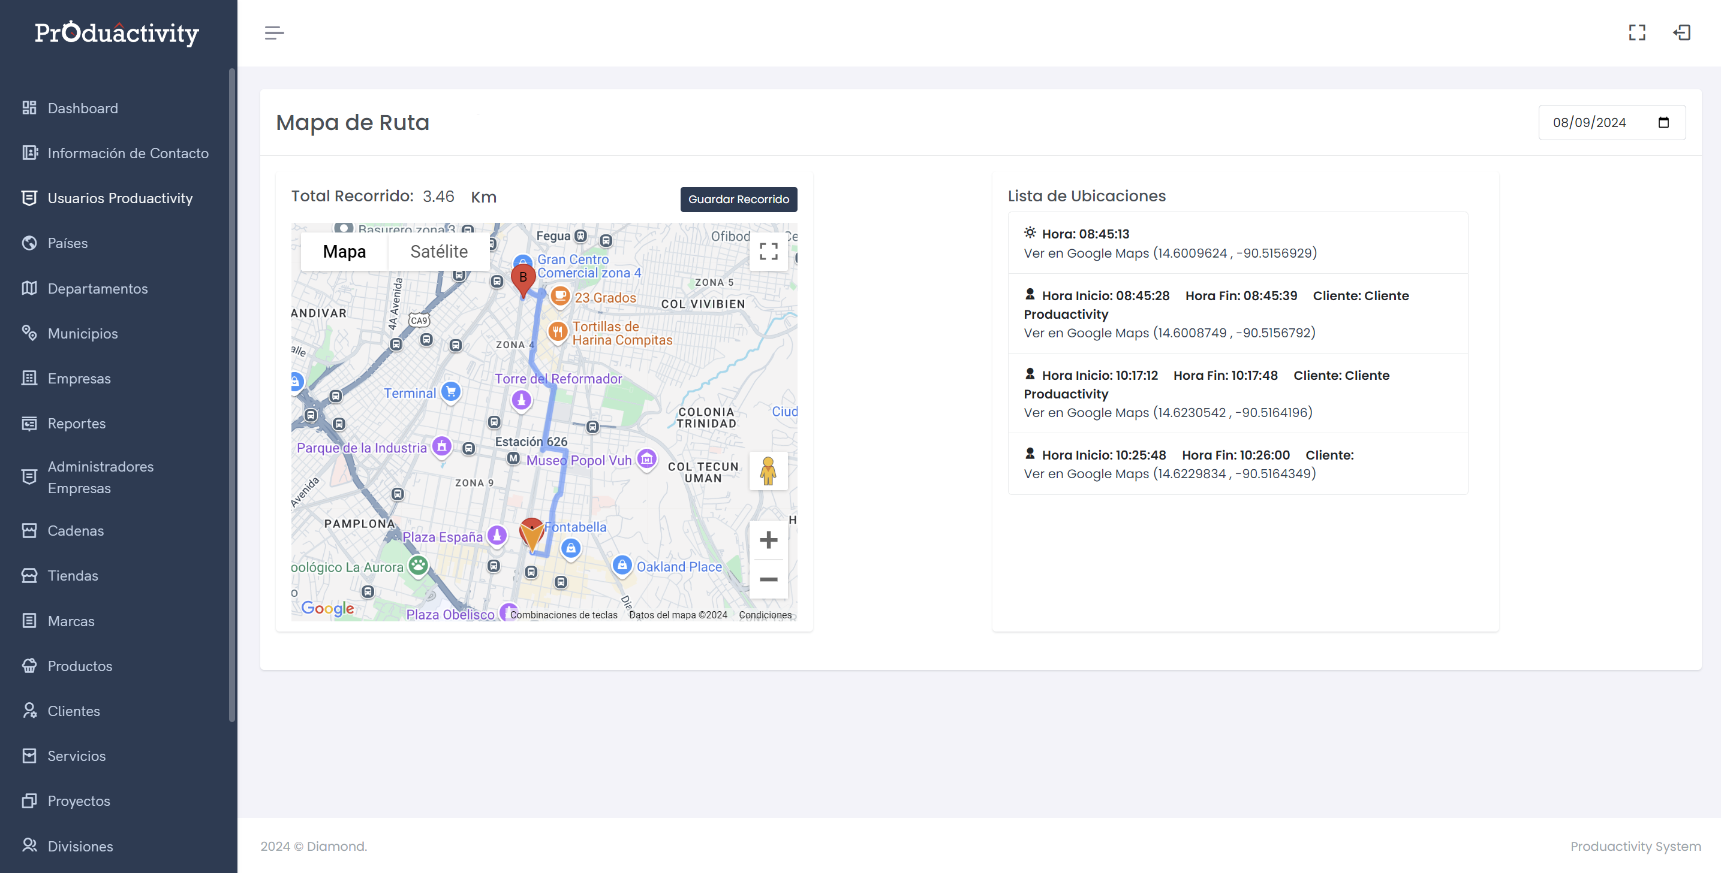Click the Dashboard sidebar icon
This screenshot has width=1721, height=873.
(29, 108)
